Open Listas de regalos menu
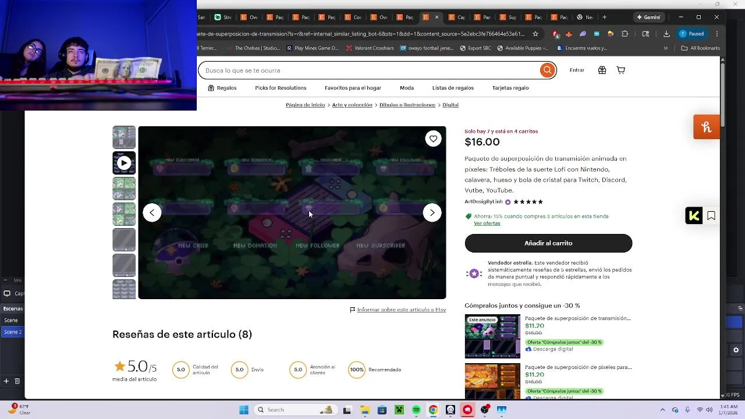 453,88
